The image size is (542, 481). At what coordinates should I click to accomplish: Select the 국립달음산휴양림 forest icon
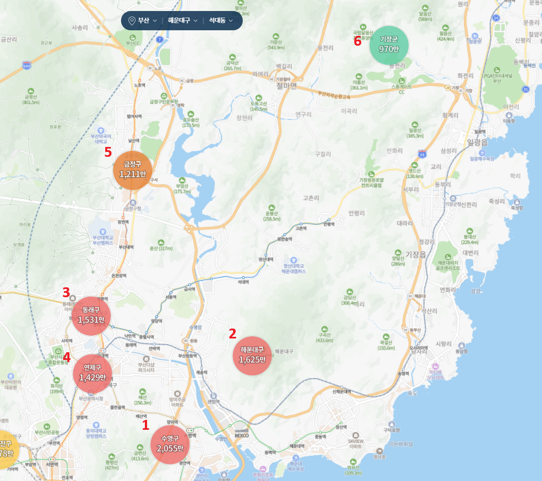click(362, 27)
